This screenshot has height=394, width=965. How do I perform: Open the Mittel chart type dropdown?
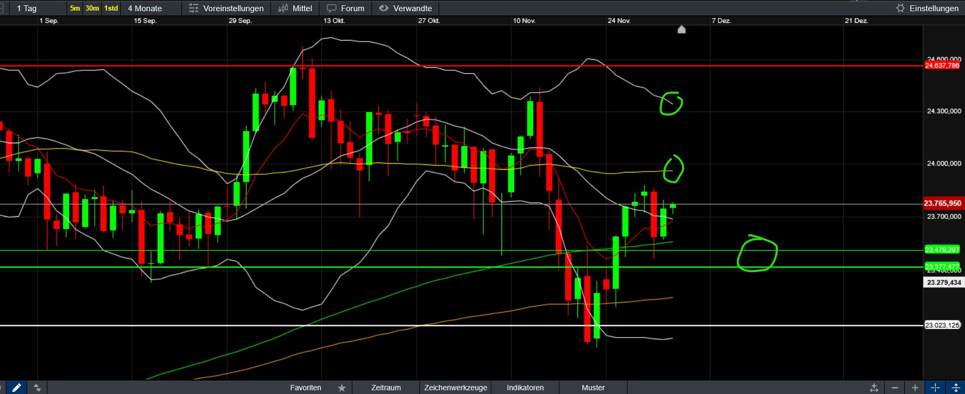[x=295, y=8]
